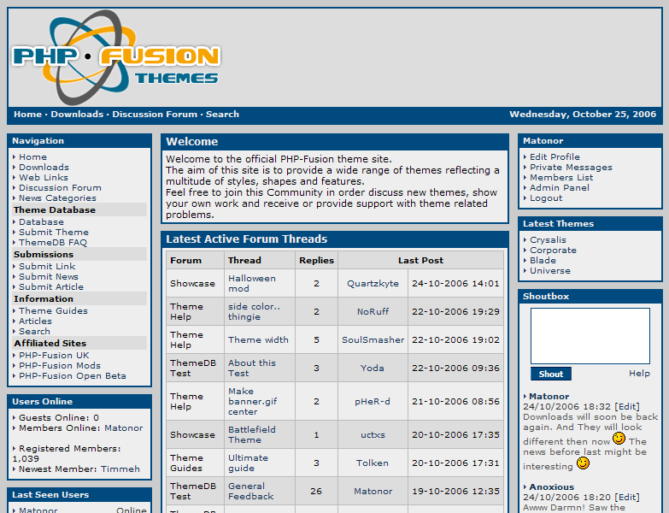Open the Admin Panel
Viewport: 669px width, 513px height.
tap(560, 188)
